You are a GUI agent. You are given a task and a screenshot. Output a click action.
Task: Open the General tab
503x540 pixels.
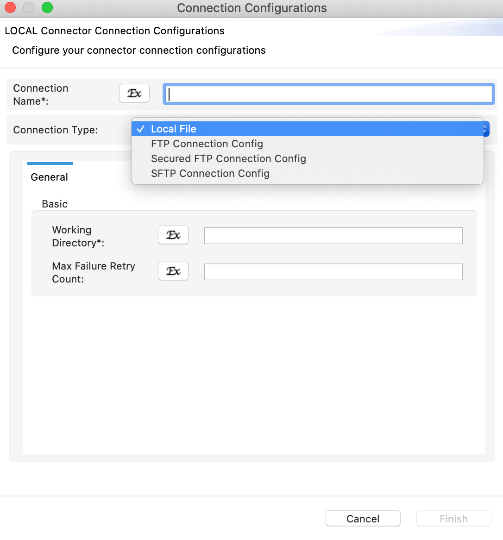[x=49, y=177]
